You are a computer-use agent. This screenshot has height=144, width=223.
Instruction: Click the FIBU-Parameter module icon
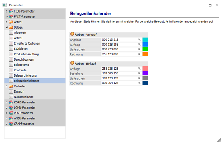tap(11, 11)
